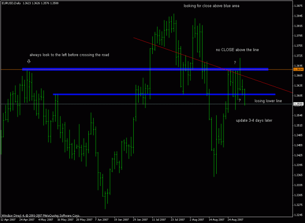This screenshot has width=305, height=223.
Task: Click the 1.3725 price scale label
Action: tap(298, 56)
